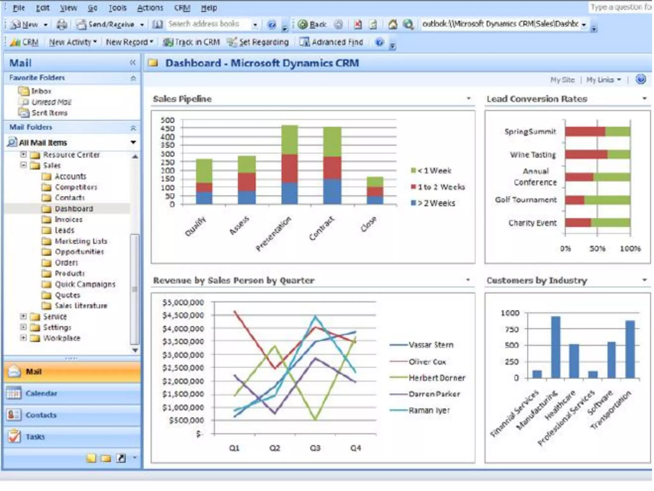Open the Actions menu
Screen dimensions: 654x491
coord(150,8)
